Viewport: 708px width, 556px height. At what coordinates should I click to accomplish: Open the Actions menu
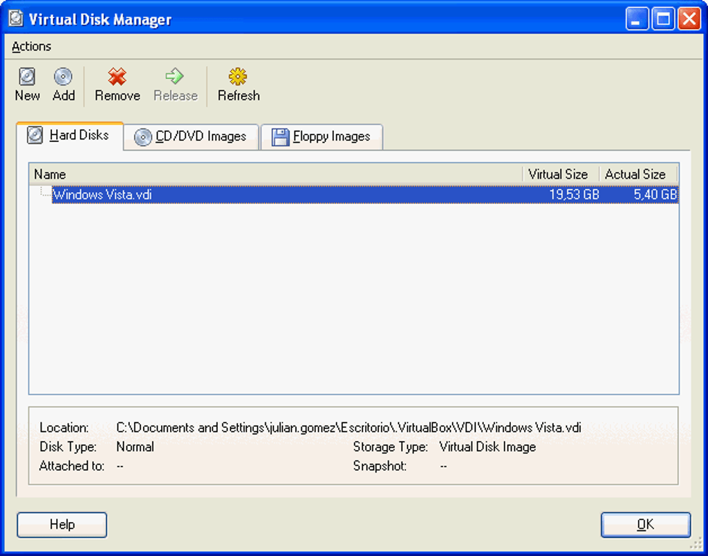[x=31, y=46]
